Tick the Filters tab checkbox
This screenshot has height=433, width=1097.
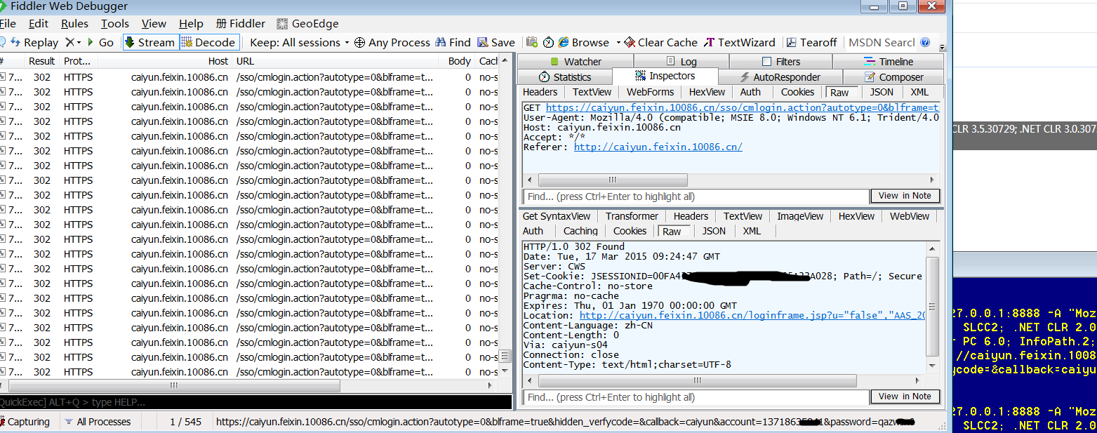click(766, 62)
